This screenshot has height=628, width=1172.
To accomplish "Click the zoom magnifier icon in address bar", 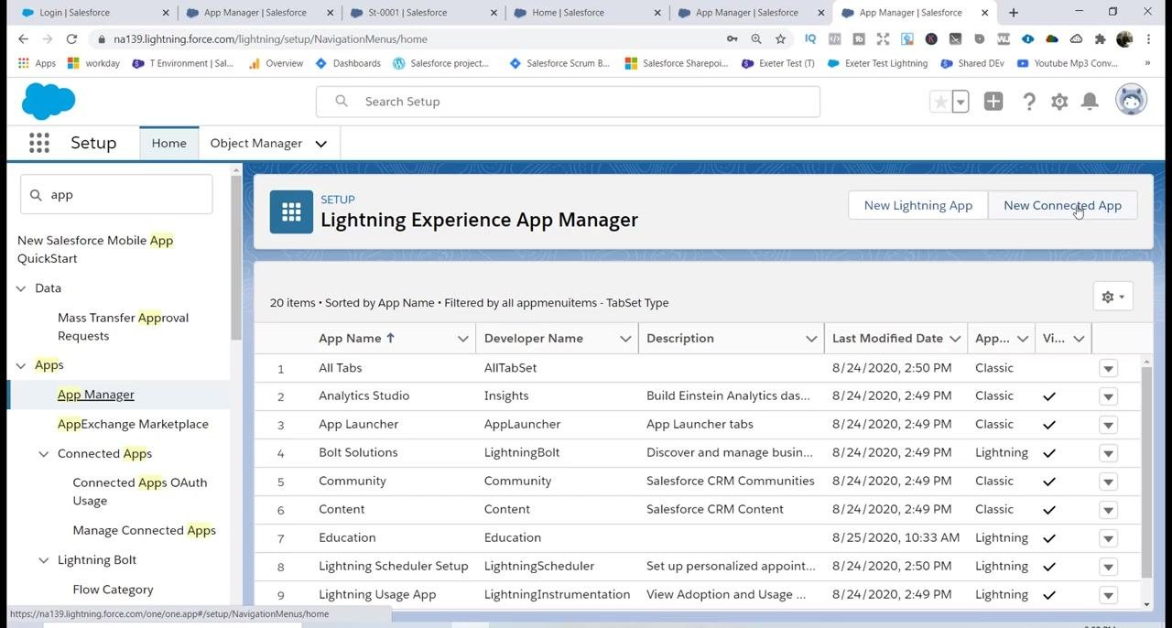I will (x=756, y=39).
